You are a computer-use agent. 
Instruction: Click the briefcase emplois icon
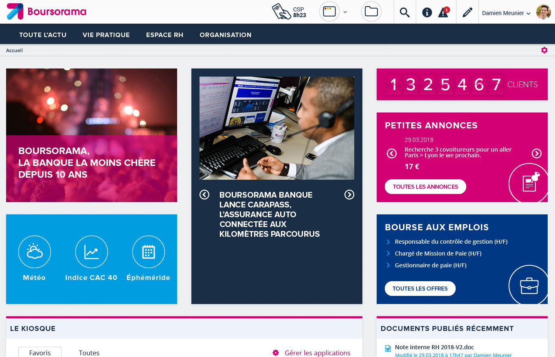(529, 285)
